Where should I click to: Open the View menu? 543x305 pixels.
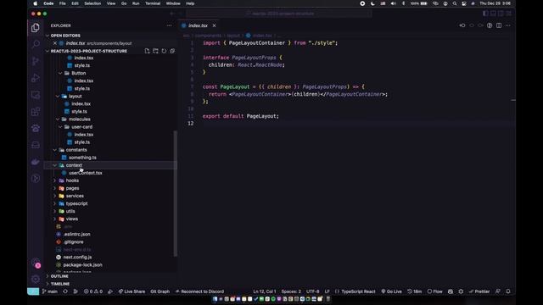(111, 3)
